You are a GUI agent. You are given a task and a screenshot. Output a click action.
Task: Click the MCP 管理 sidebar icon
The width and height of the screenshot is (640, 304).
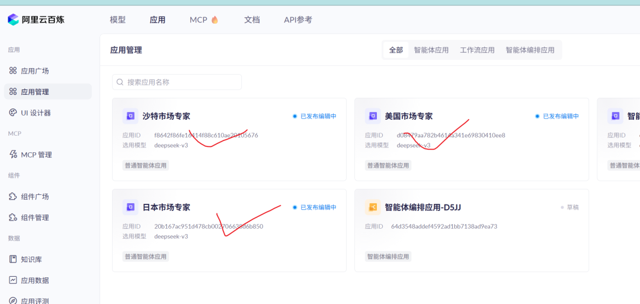[x=12, y=155]
